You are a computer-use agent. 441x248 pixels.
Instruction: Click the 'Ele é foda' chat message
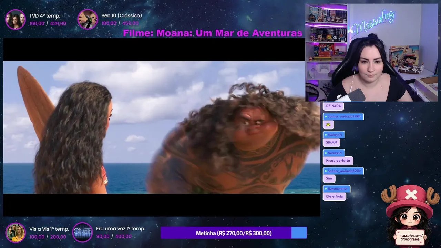pyautogui.click(x=334, y=196)
